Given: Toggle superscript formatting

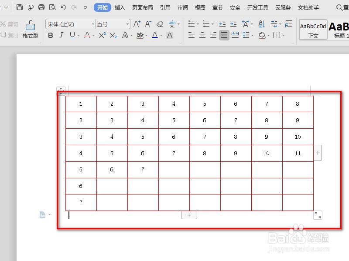Looking at the screenshot, I should coord(102,35).
